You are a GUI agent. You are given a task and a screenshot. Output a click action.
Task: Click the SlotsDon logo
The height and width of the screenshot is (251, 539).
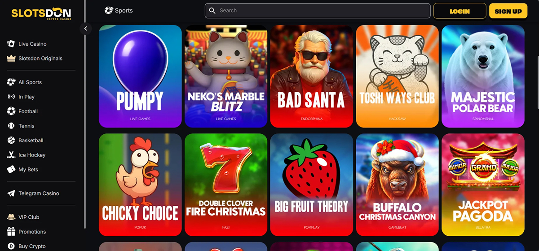coord(41,14)
